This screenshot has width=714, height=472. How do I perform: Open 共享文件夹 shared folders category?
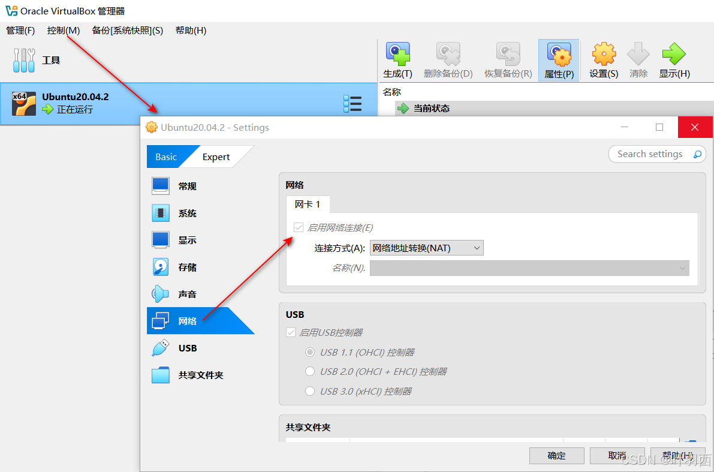click(x=200, y=375)
